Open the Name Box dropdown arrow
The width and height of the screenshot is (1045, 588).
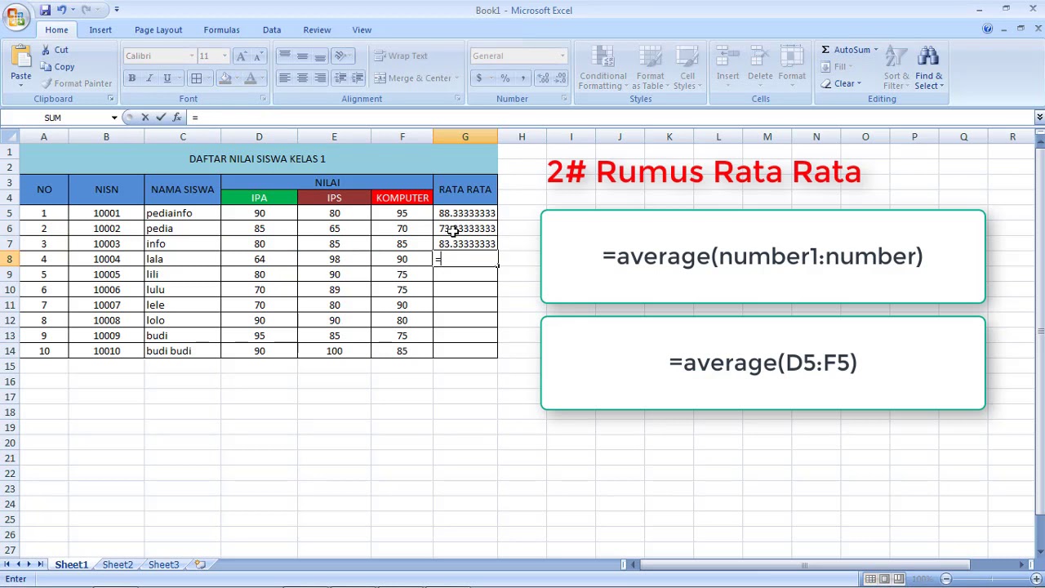tap(114, 118)
